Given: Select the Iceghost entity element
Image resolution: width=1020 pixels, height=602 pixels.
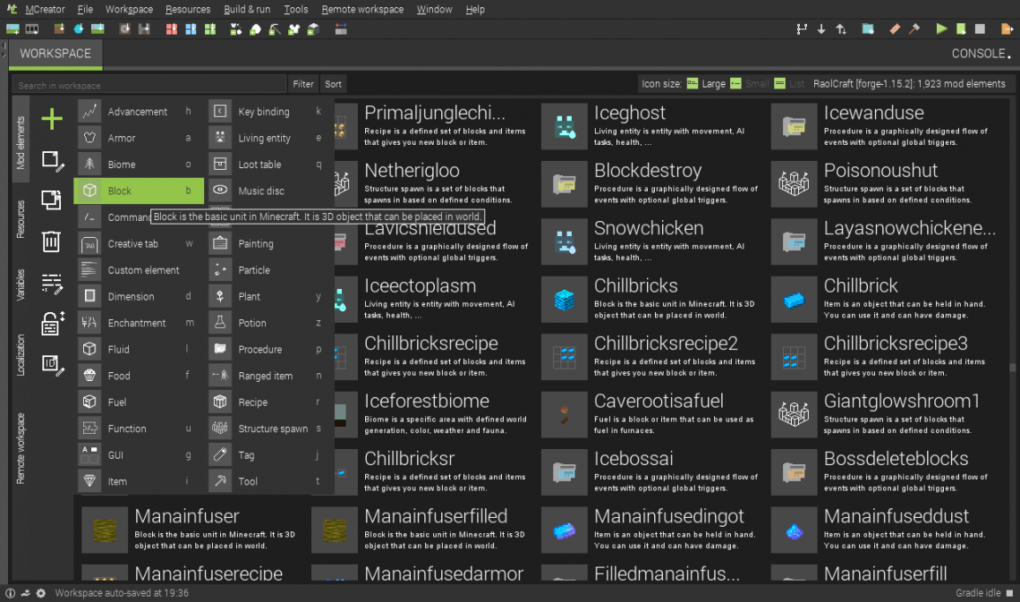Looking at the screenshot, I should click(651, 126).
